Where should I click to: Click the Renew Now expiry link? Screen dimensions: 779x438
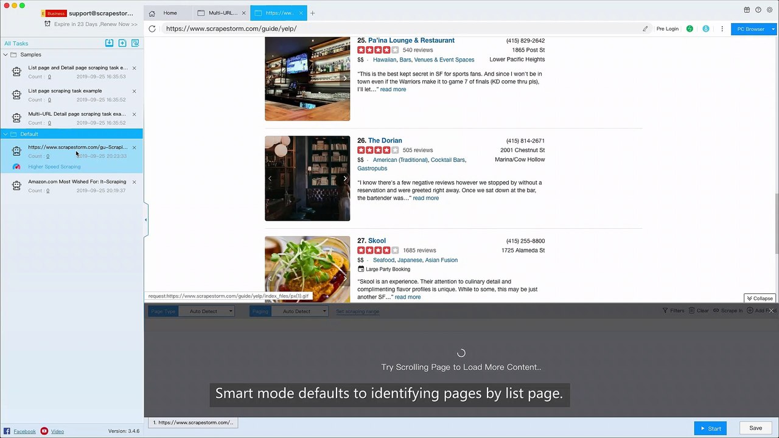(119, 24)
